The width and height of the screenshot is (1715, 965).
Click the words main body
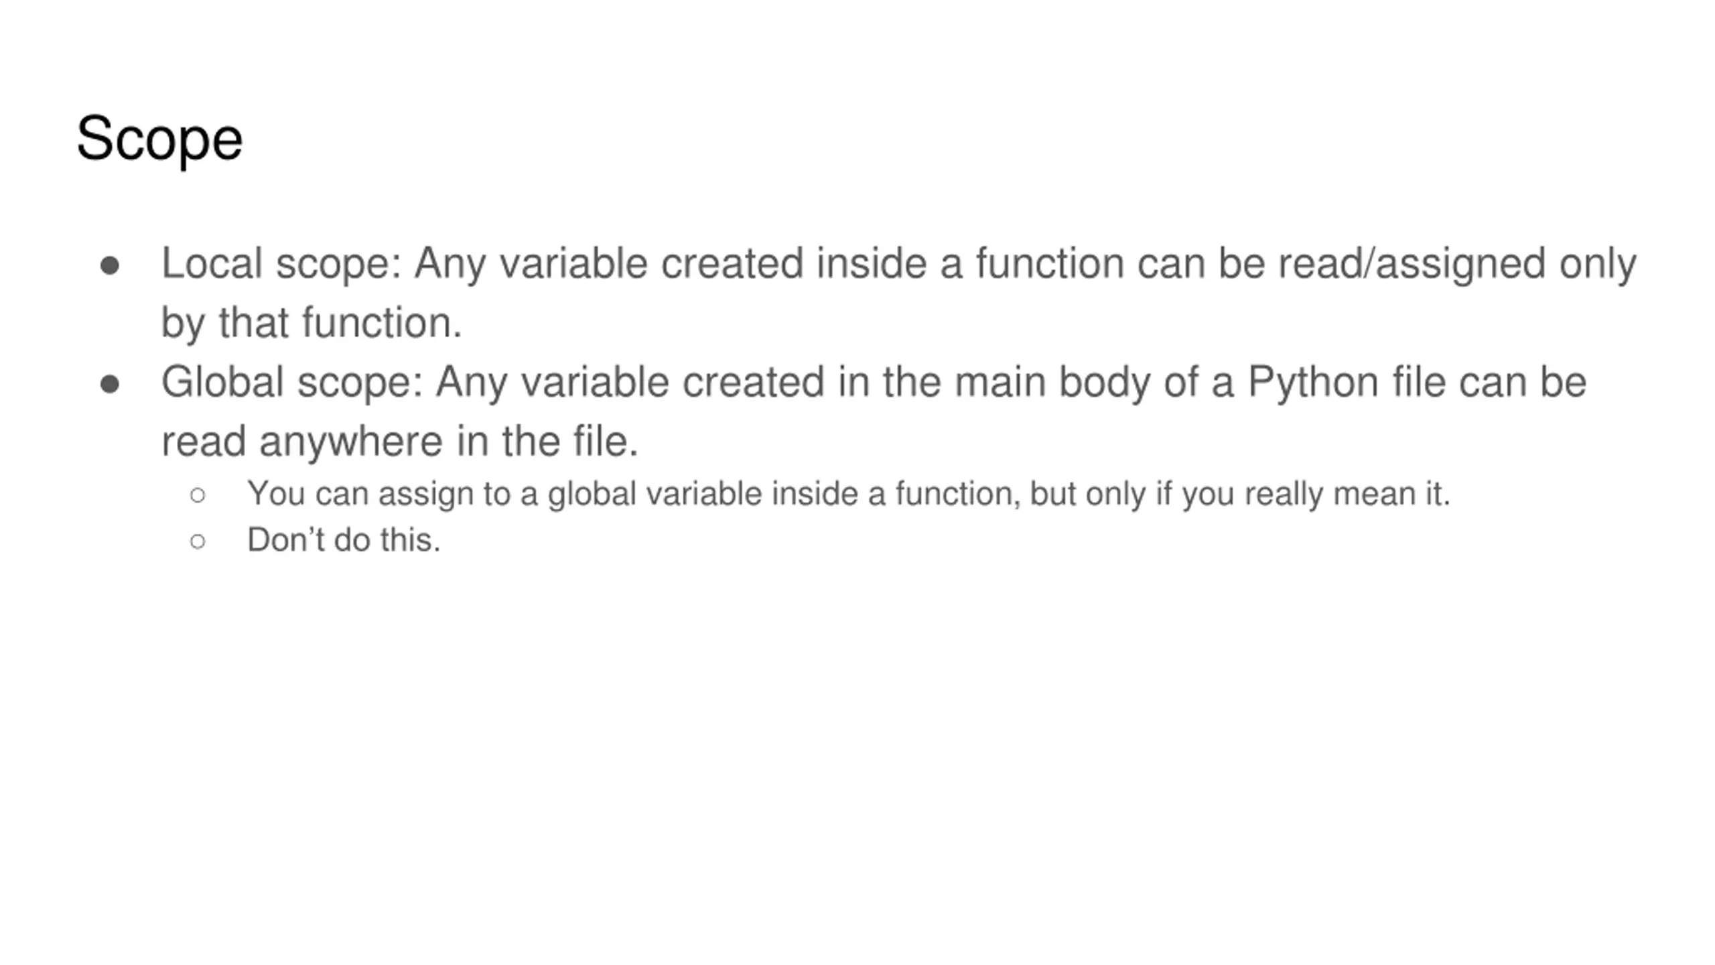[x=1052, y=382]
